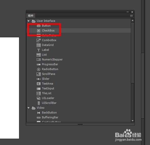This screenshot has width=150, height=145.
Task: Select the NumericStepper component icon
Action: pos(39,60)
